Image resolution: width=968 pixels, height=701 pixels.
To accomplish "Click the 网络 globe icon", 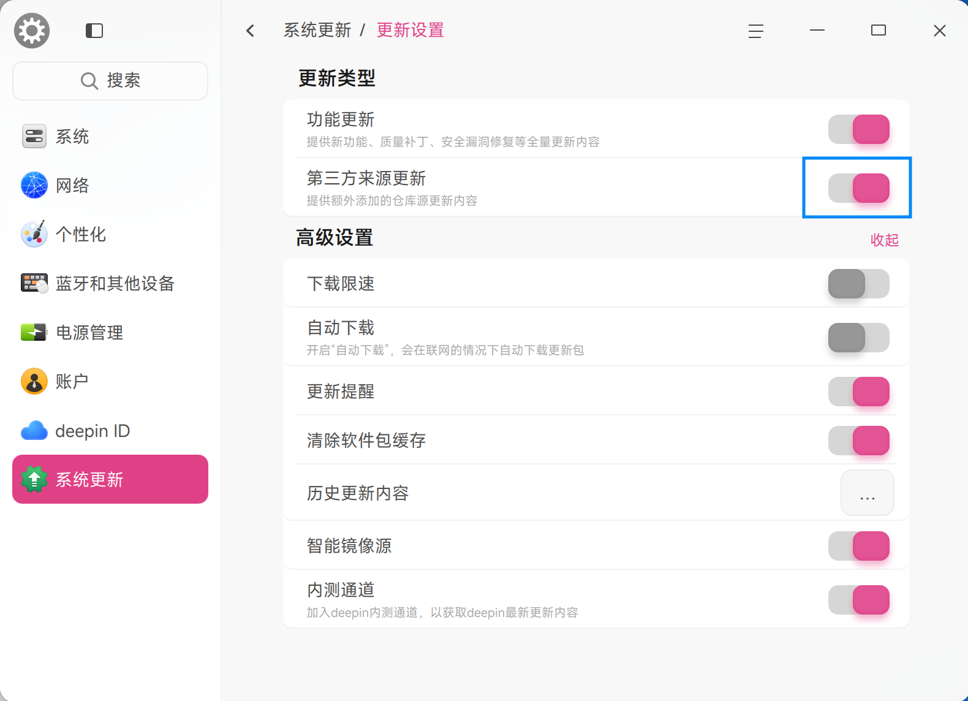I will click(34, 185).
